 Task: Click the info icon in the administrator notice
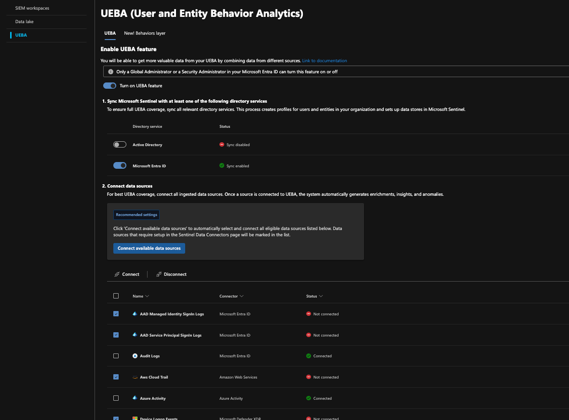111,72
